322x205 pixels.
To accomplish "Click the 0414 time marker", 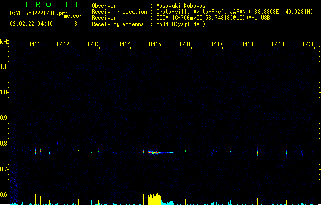I will pos(124,44).
